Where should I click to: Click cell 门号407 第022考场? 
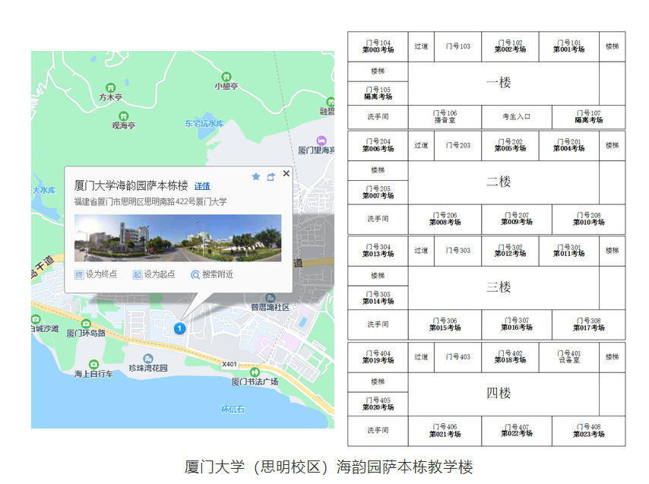[517, 431]
